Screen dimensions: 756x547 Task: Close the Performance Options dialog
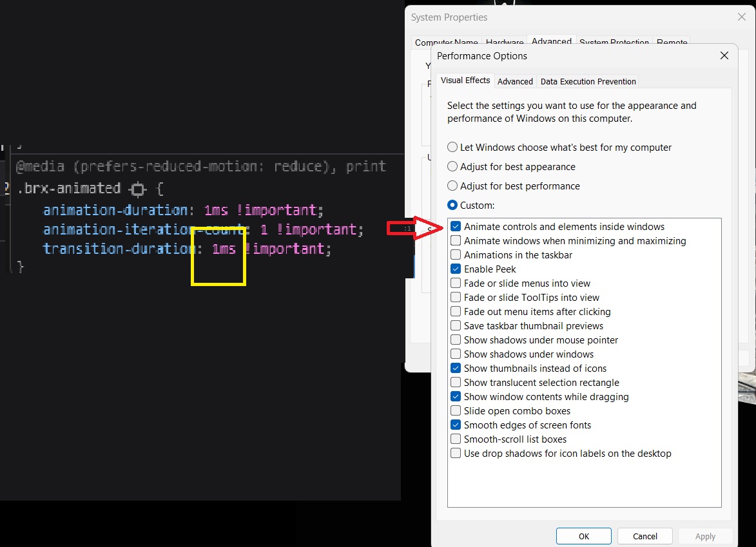[x=724, y=55]
